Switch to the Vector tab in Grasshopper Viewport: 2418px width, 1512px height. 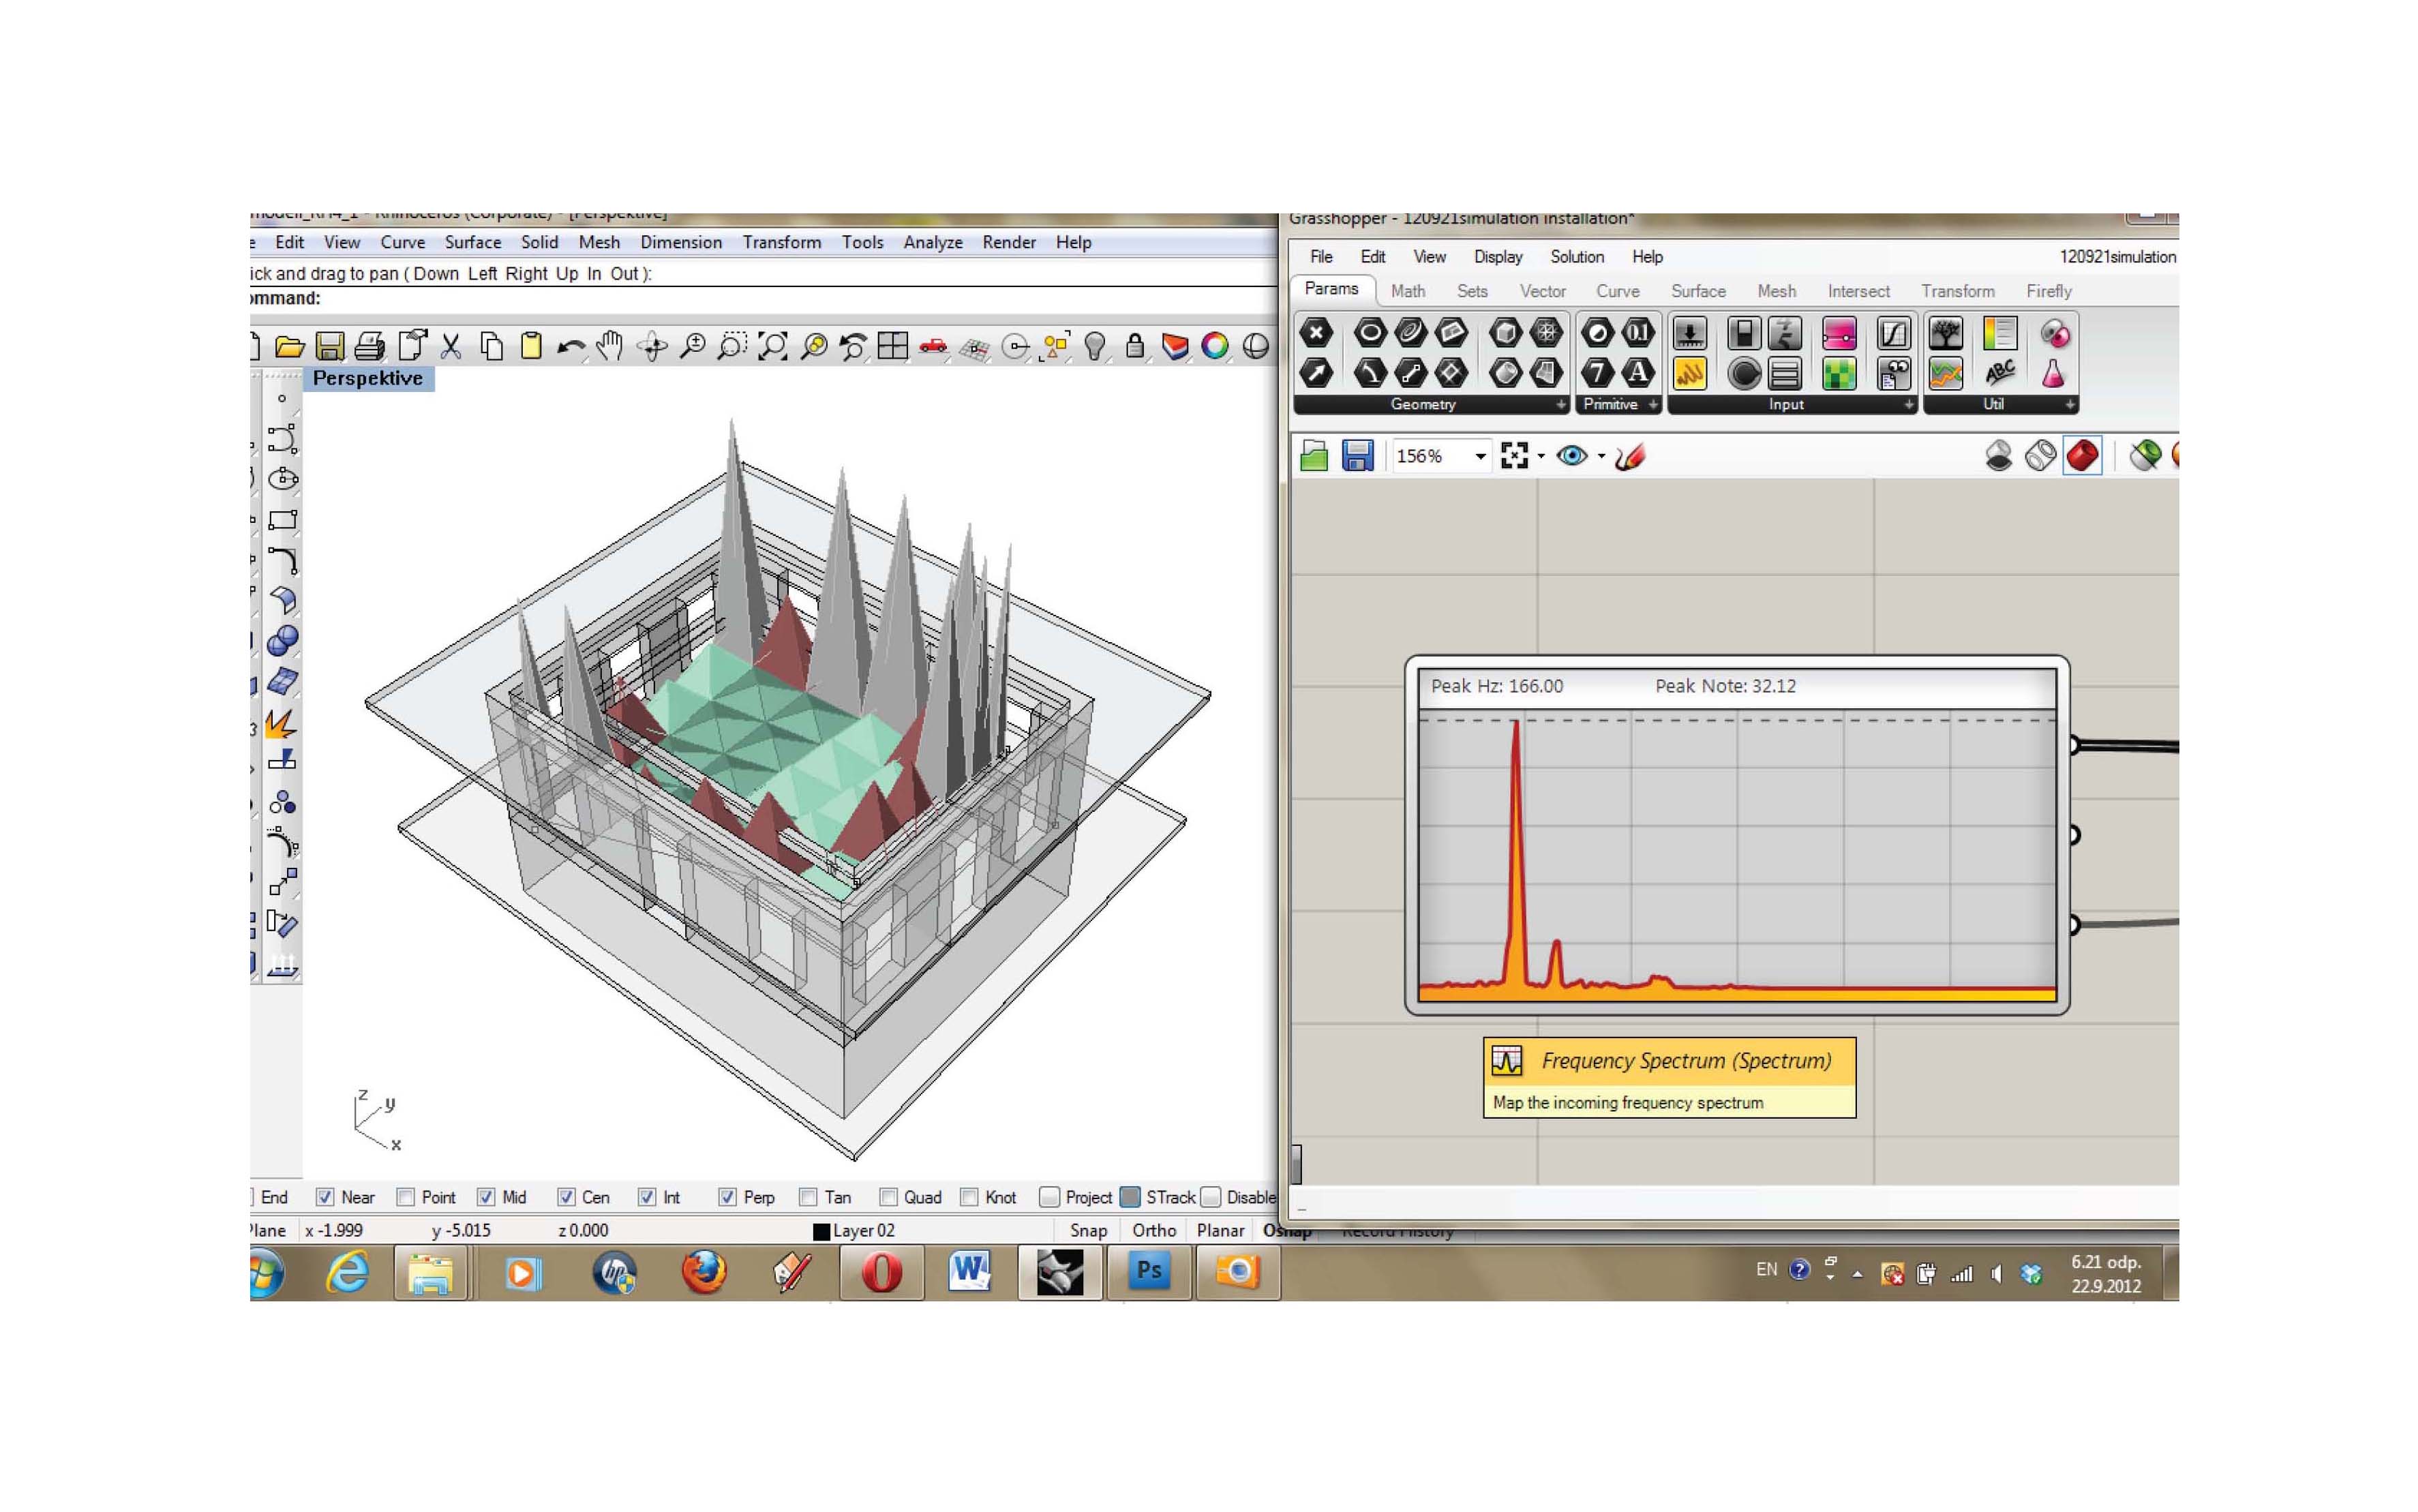point(1543,291)
